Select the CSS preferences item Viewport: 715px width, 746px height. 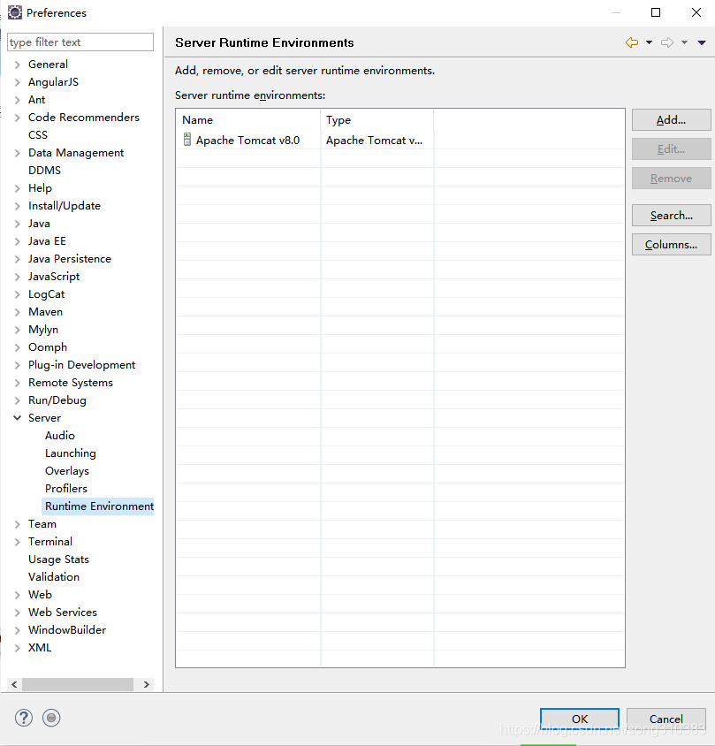[38, 135]
